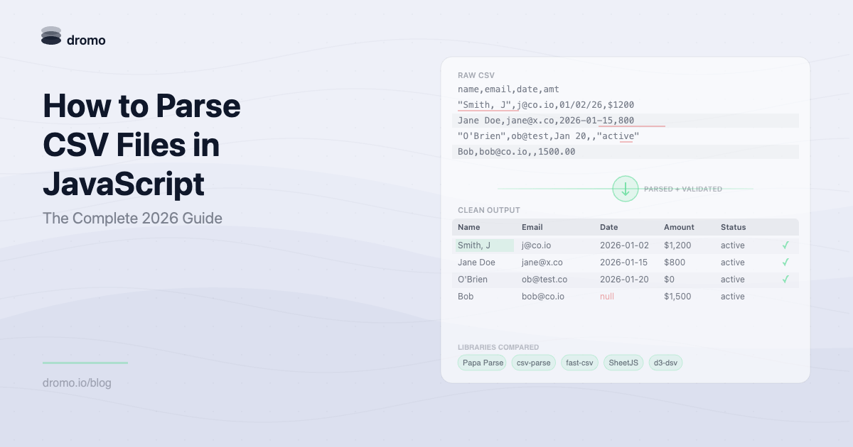Click the $800 amount cell
853x447 pixels.
(x=675, y=263)
